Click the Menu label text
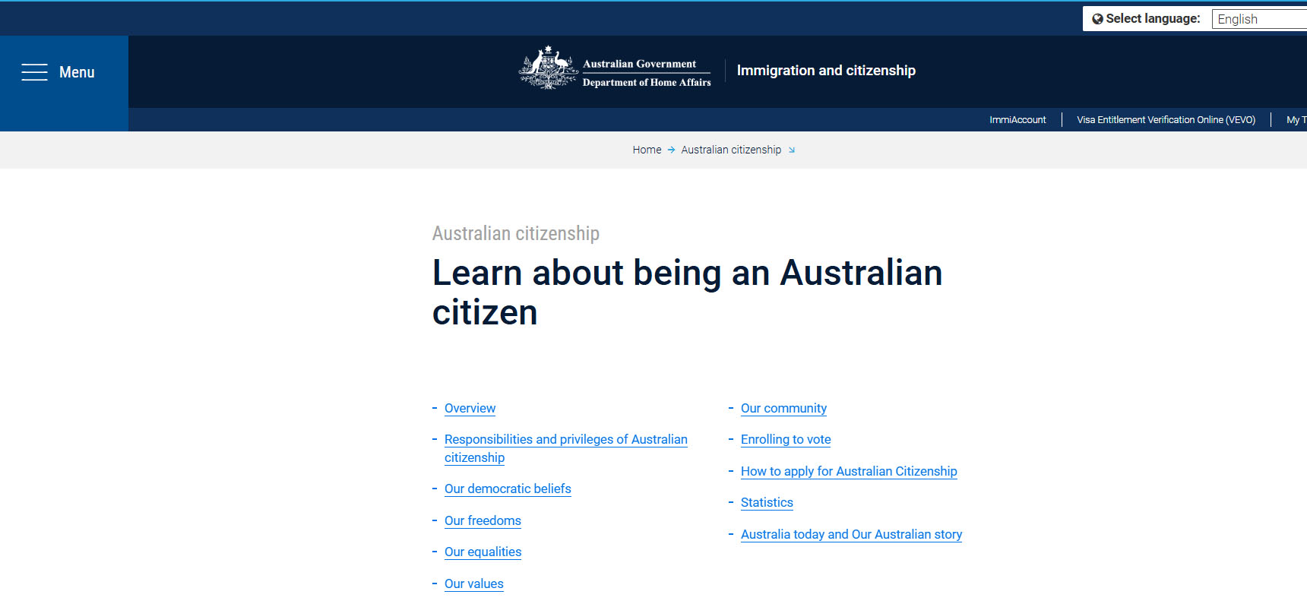The height and width of the screenshot is (604, 1307). click(x=77, y=72)
